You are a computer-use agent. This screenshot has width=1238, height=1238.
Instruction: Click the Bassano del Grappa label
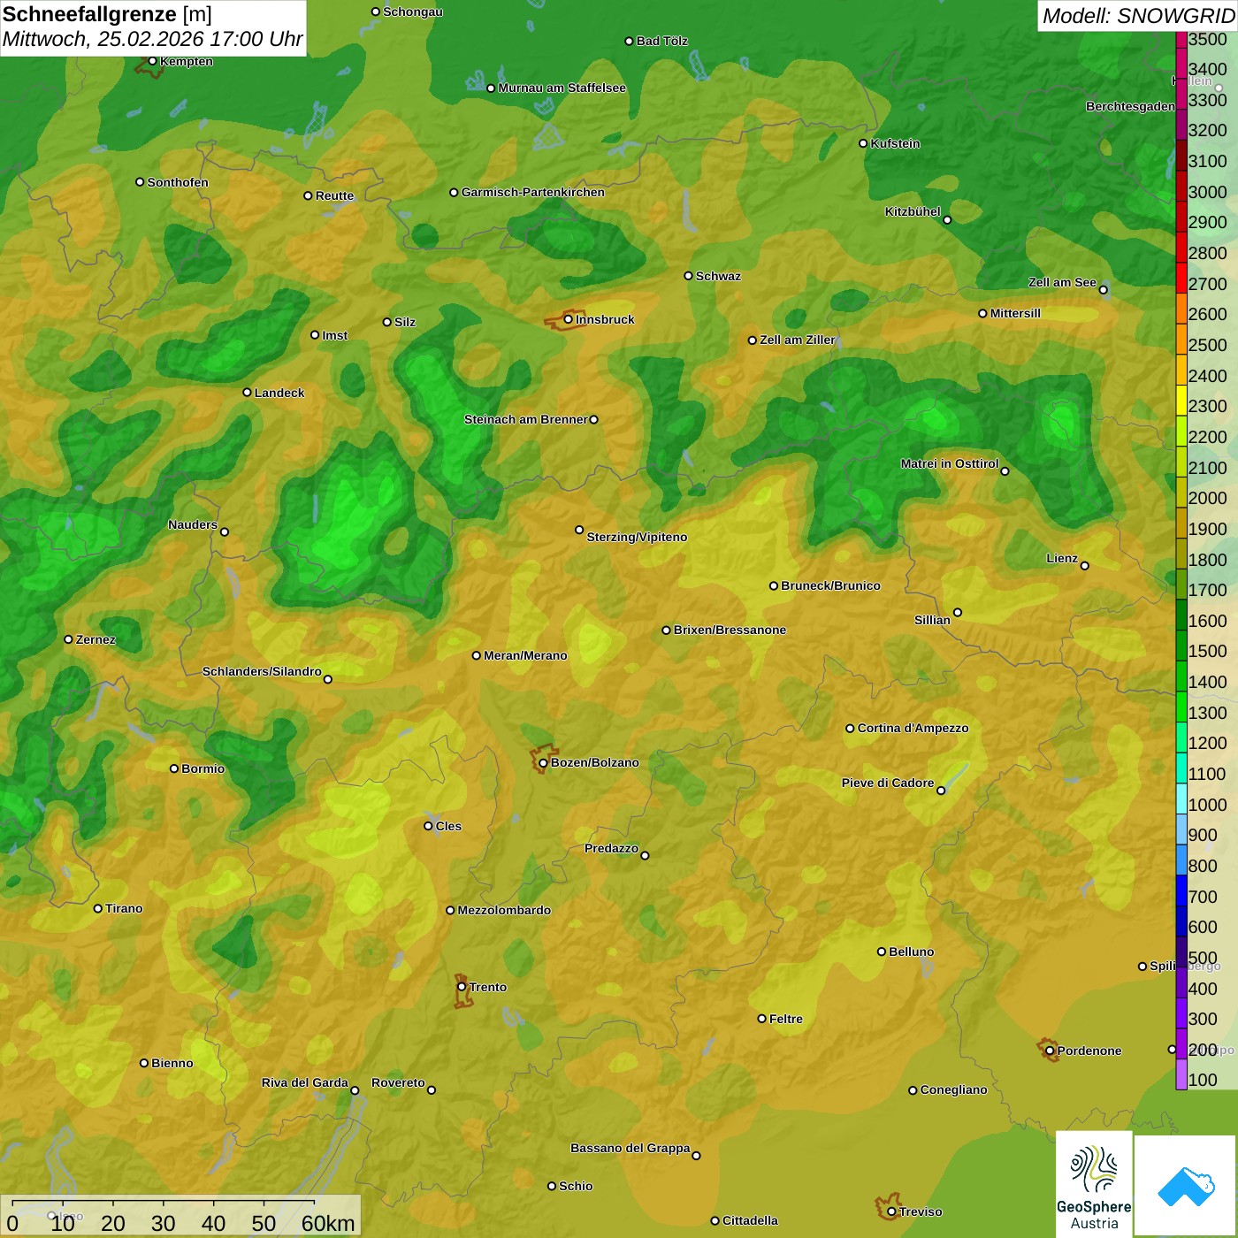630,1148
